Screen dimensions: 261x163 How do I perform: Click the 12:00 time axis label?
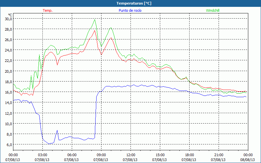(131, 155)
